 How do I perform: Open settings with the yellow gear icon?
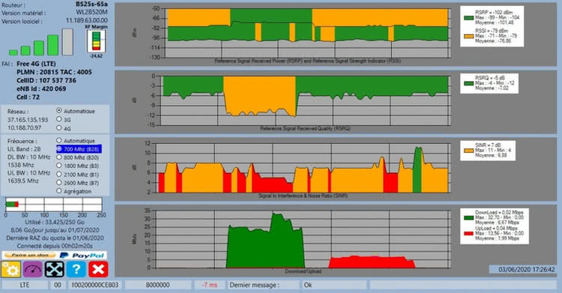pos(10,269)
